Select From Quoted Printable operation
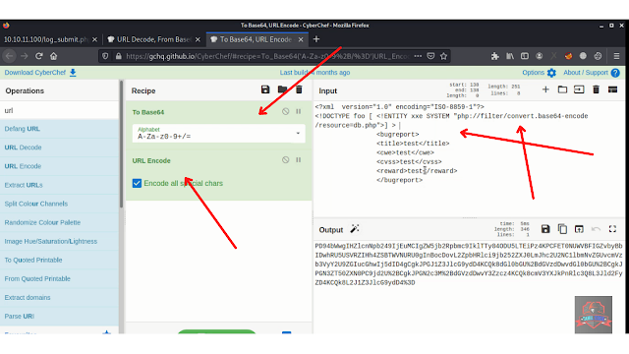Image resolution: width=629 pixels, height=354 pixels. [59, 278]
